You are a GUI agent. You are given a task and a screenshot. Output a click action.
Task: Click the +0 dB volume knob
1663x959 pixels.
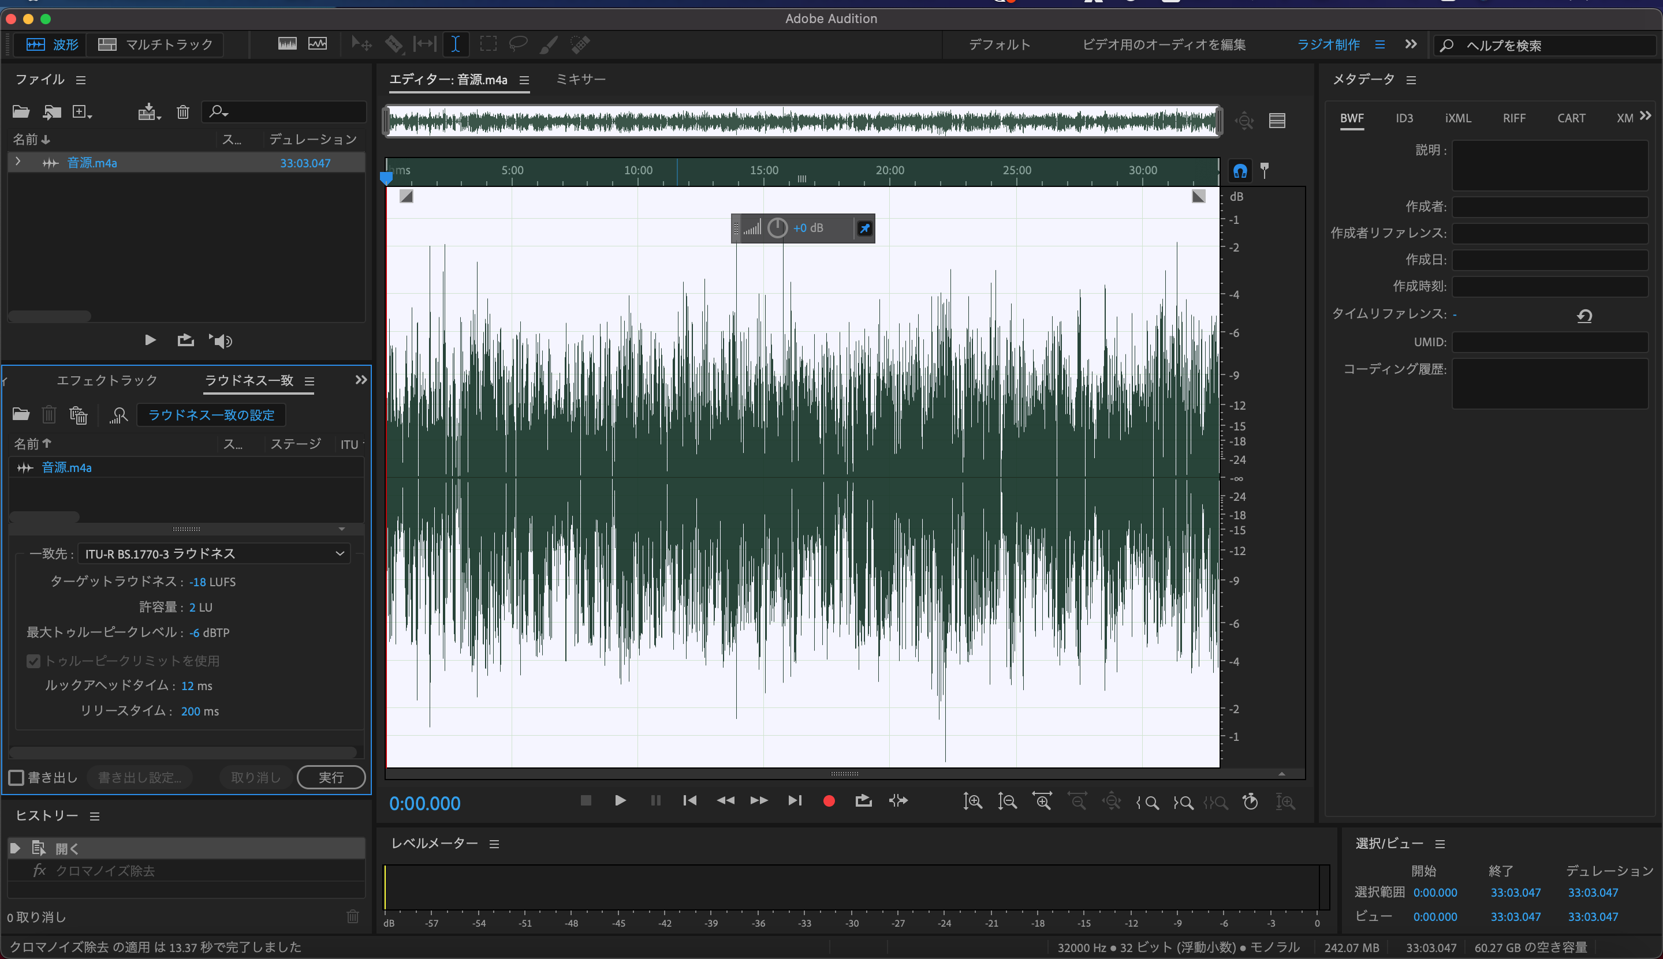tap(777, 228)
